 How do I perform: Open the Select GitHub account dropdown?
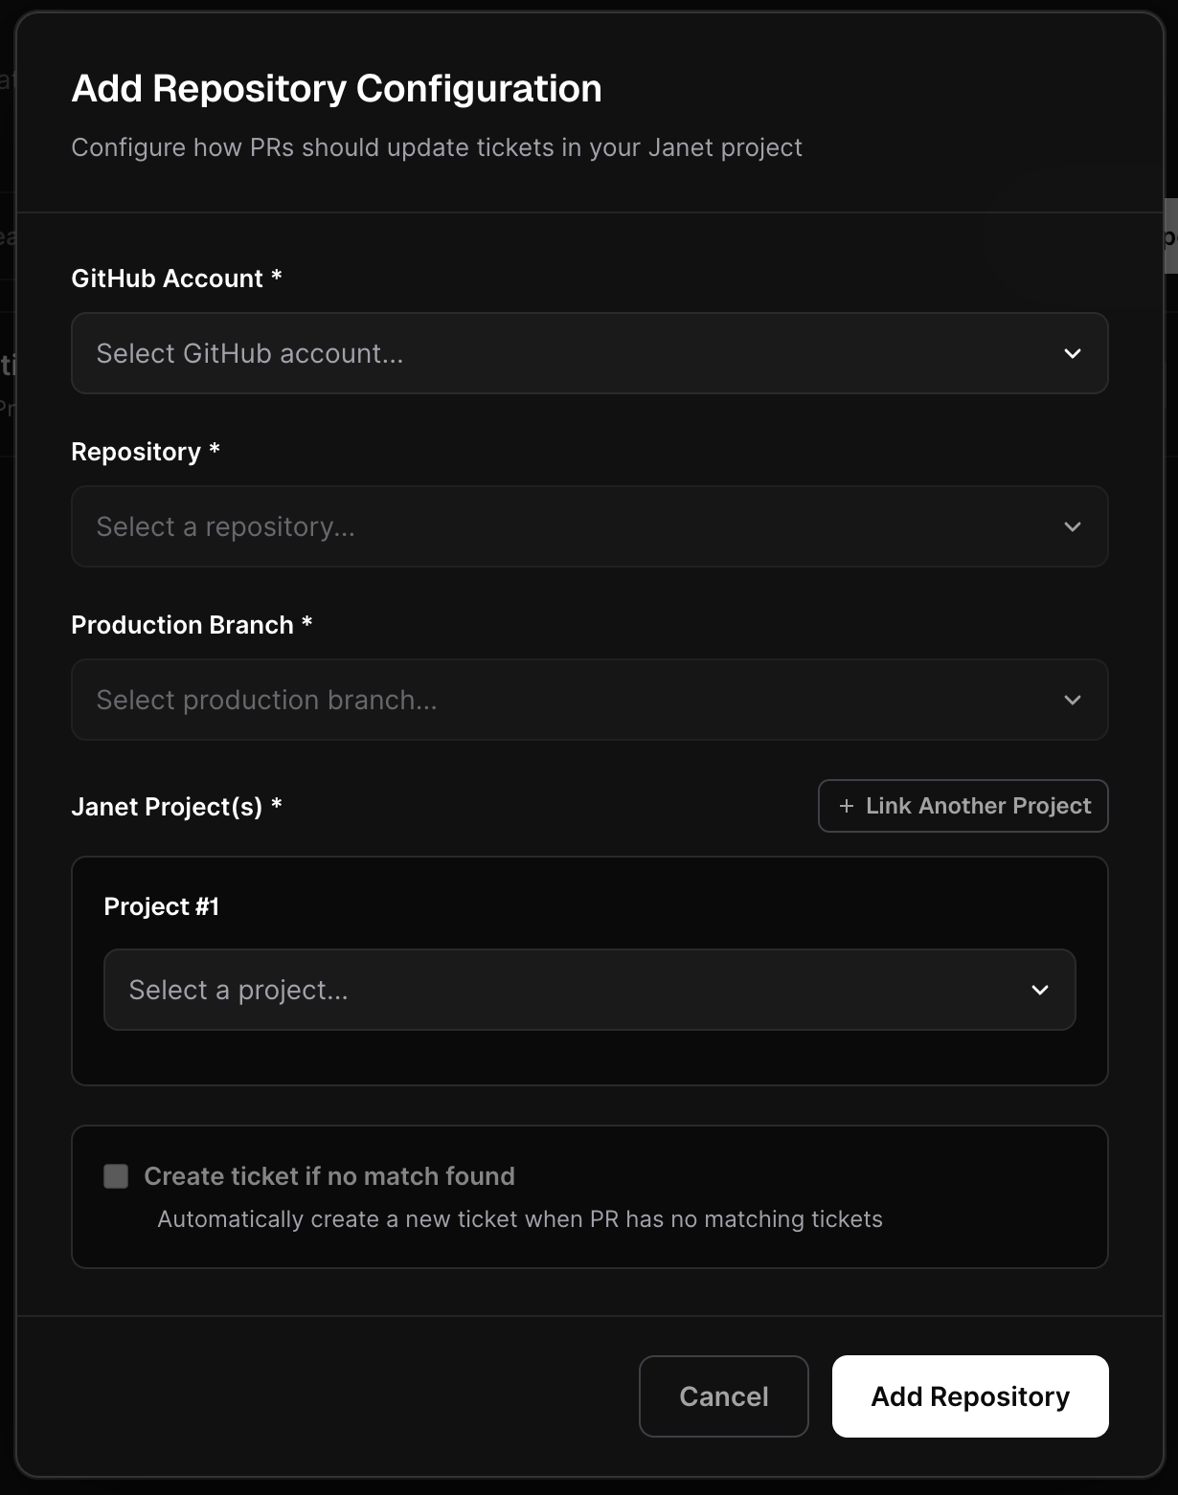[x=588, y=353]
